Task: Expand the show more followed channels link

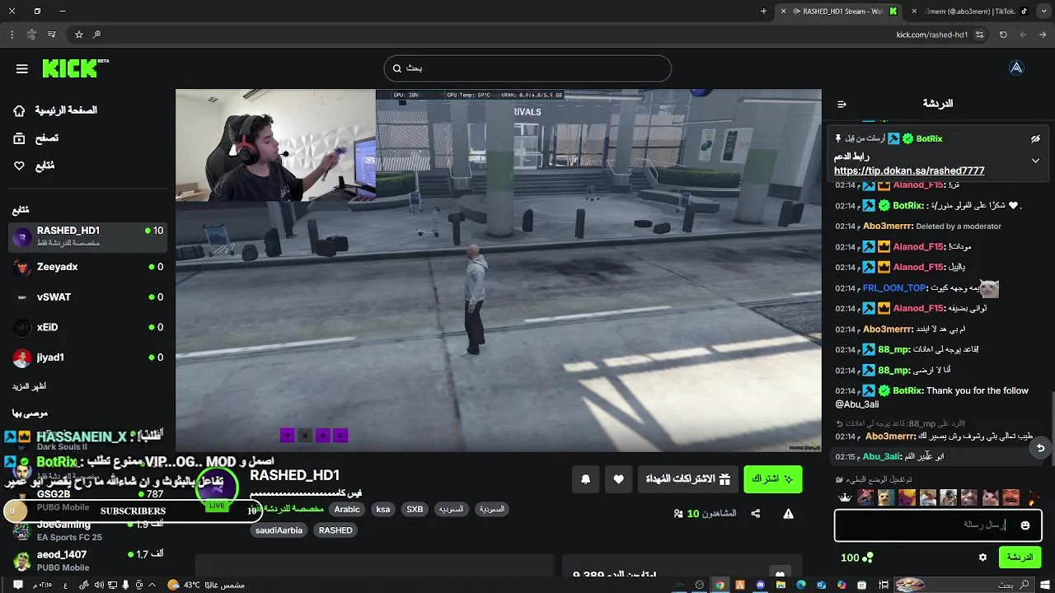Action: 29,386
